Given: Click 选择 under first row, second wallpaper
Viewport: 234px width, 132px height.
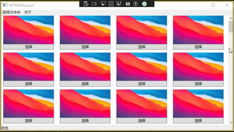Looking at the screenshot, I should point(85,47).
